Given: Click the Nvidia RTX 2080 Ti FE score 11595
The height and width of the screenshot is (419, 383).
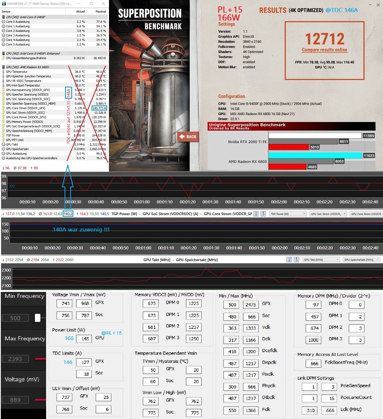Looking at the screenshot, I should tap(369, 136).
